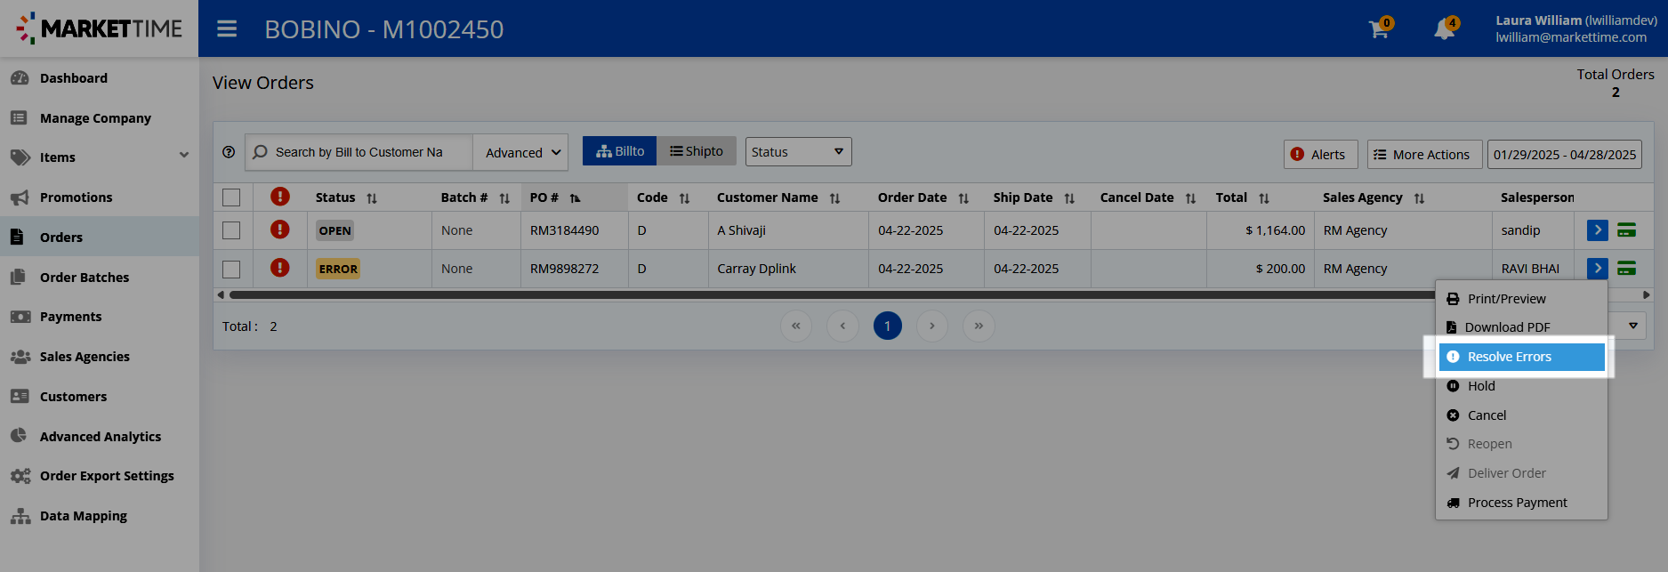This screenshot has height=572, width=1668.
Task: Choose Hold in the order menu
Action: click(1521, 386)
